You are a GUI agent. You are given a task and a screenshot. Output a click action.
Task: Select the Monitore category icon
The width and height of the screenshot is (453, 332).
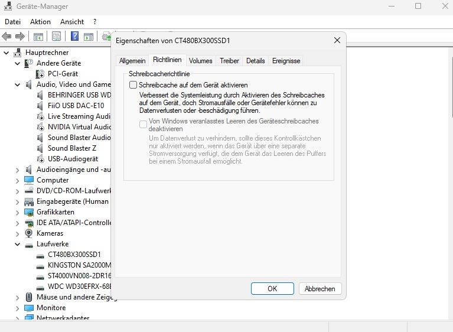(x=29, y=308)
